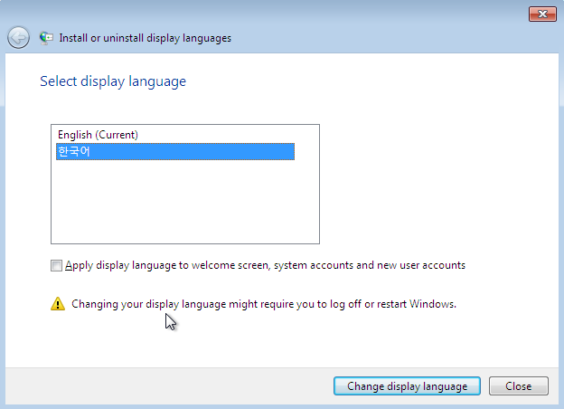The width and height of the screenshot is (564, 409).
Task: Enable Apply display language to welcome screen checkbox
Action: pos(56,266)
